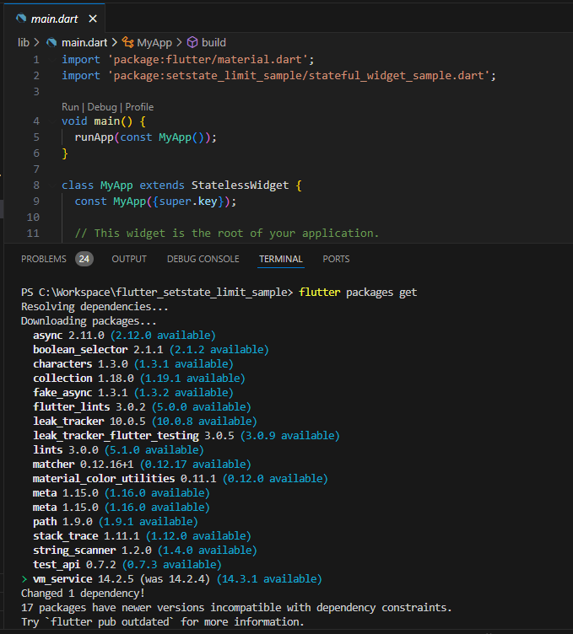This screenshot has height=634, width=573.
Task: Click the async 2.11.0 package line
Action: coord(124,336)
